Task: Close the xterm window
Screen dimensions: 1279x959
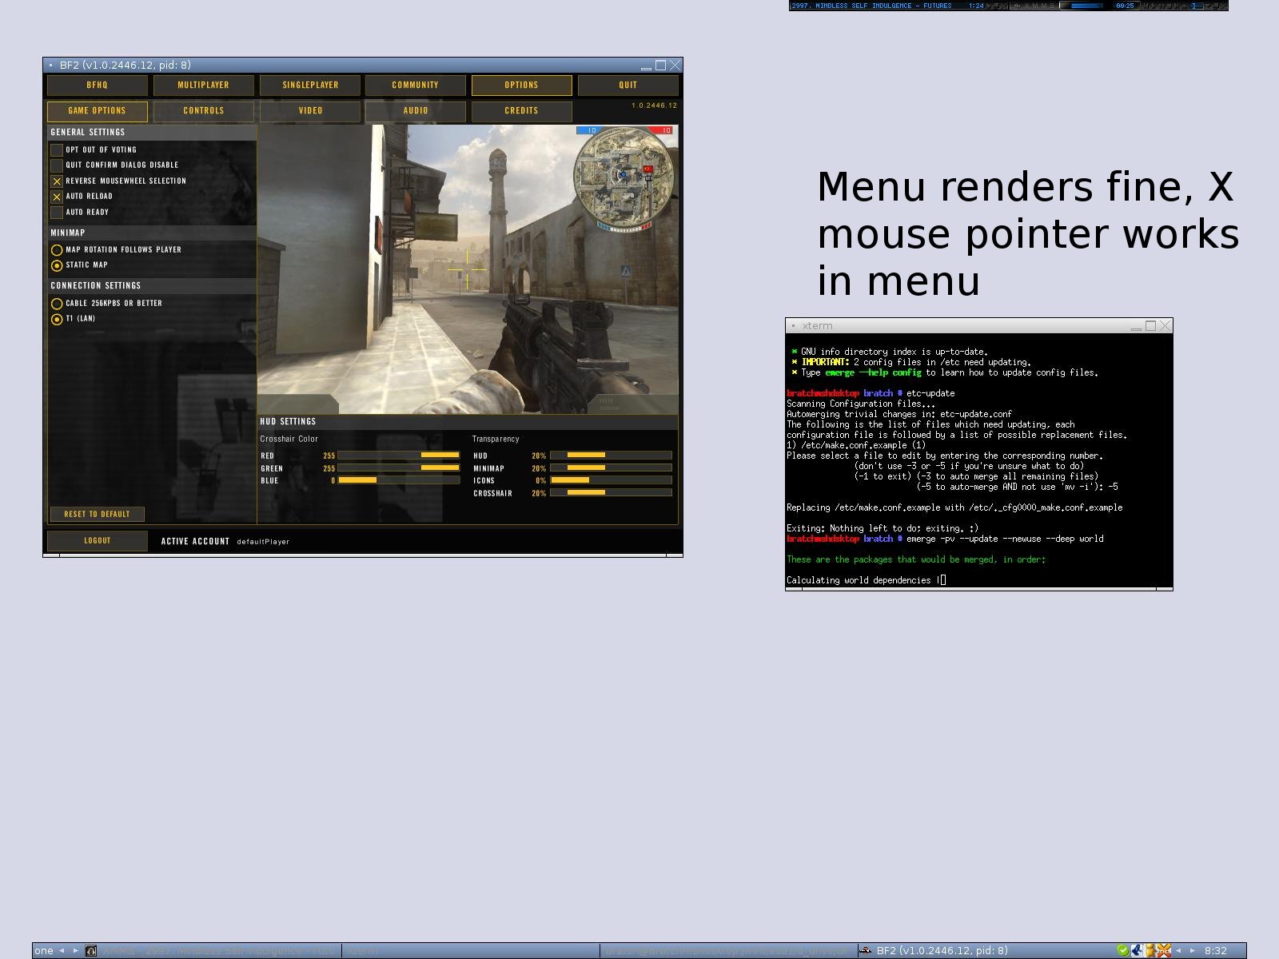Action: point(1165,326)
